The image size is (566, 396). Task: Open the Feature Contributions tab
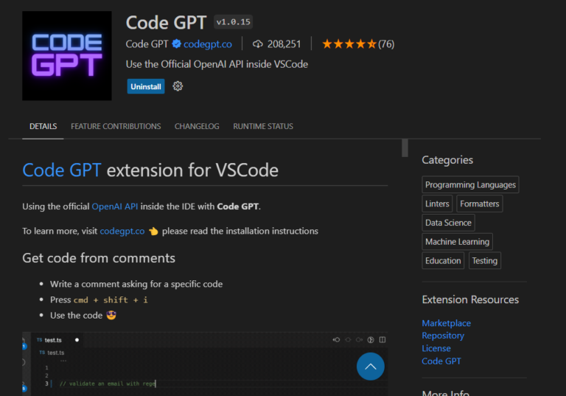pyautogui.click(x=116, y=126)
